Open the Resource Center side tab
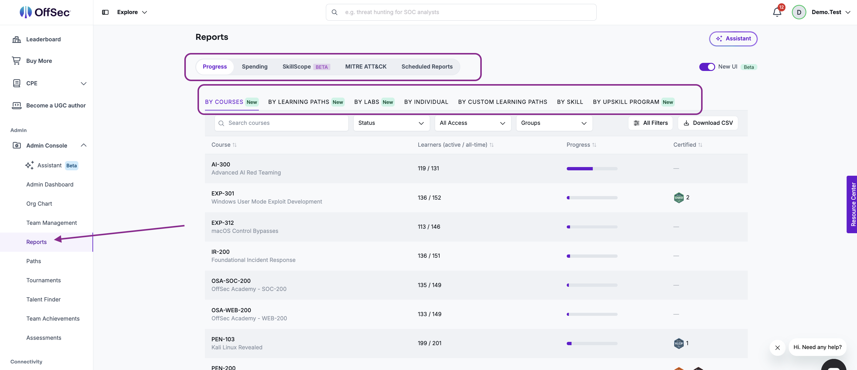The height and width of the screenshot is (370, 857). pos(851,204)
